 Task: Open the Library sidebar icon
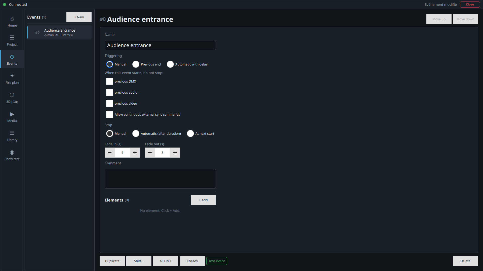coord(12,136)
